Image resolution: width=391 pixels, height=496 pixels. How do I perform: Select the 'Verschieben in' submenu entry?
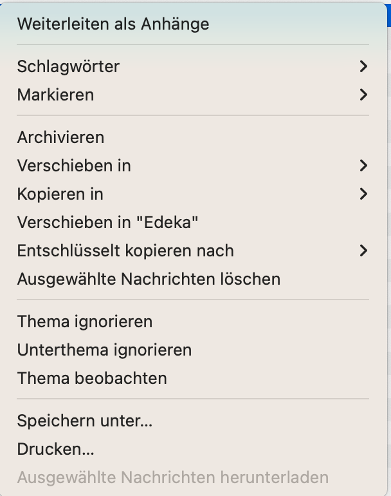coord(74,166)
